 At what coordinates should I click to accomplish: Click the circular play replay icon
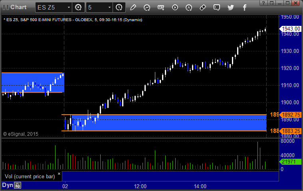175,8
